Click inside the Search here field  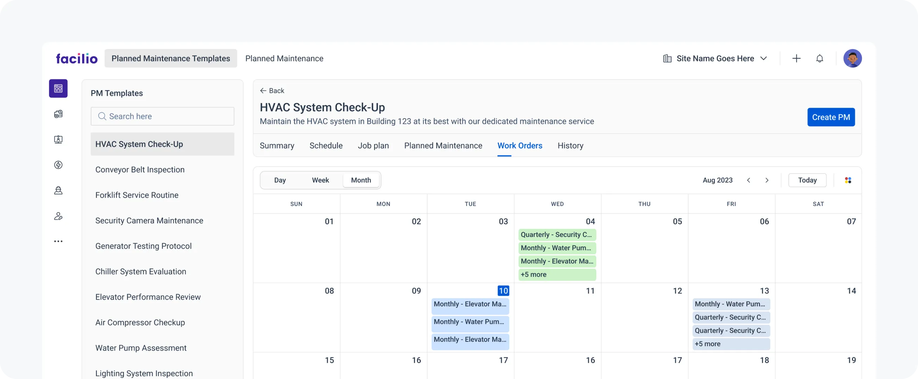pos(162,116)
